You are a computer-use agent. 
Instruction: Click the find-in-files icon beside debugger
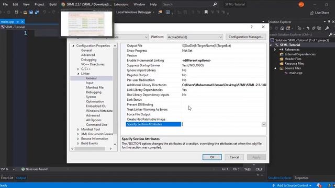click(x=160, y=12)
